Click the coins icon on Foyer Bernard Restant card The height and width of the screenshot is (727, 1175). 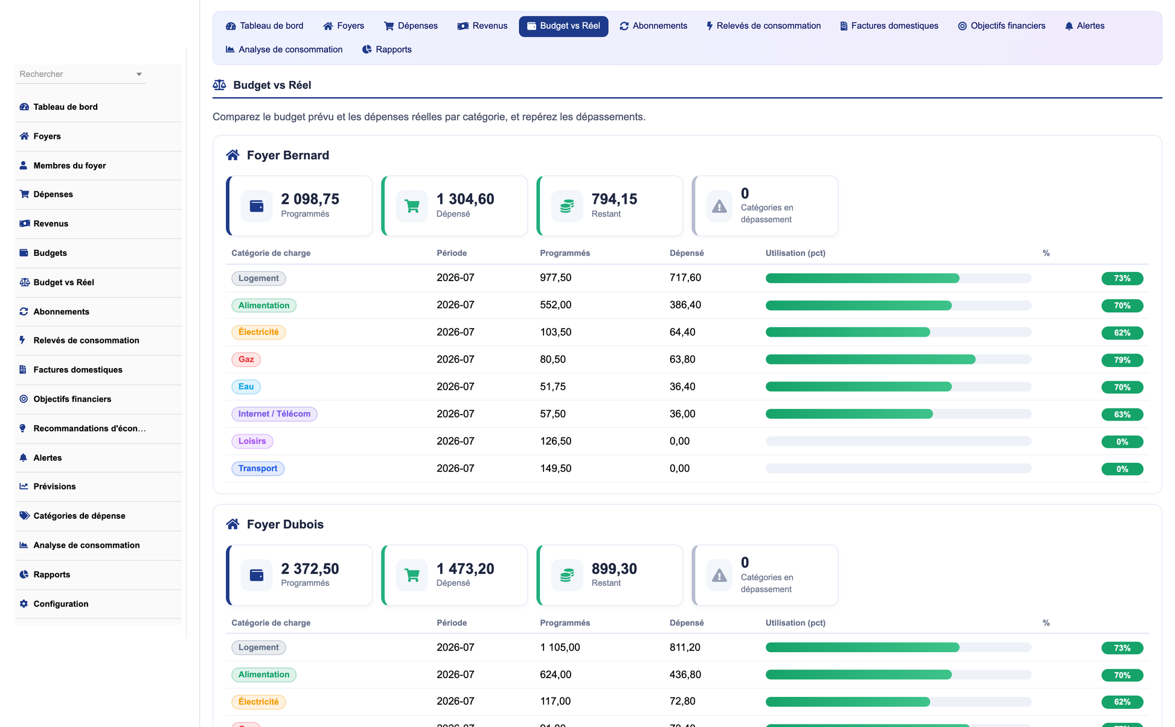pyautogui.click(x=567, y=206)
